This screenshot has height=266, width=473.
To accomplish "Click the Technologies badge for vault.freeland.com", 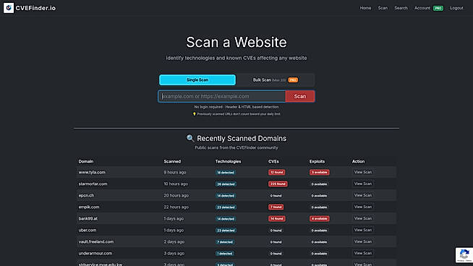I will (x=225, y=242).
